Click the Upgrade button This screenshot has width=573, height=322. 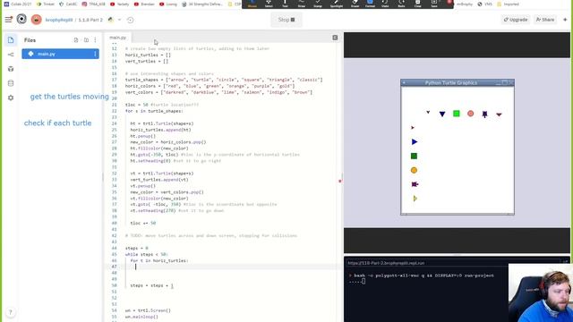coord(516,20)
